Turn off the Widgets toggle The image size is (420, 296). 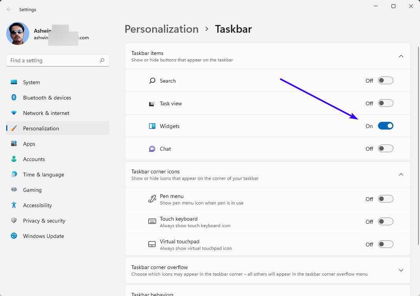385,126
